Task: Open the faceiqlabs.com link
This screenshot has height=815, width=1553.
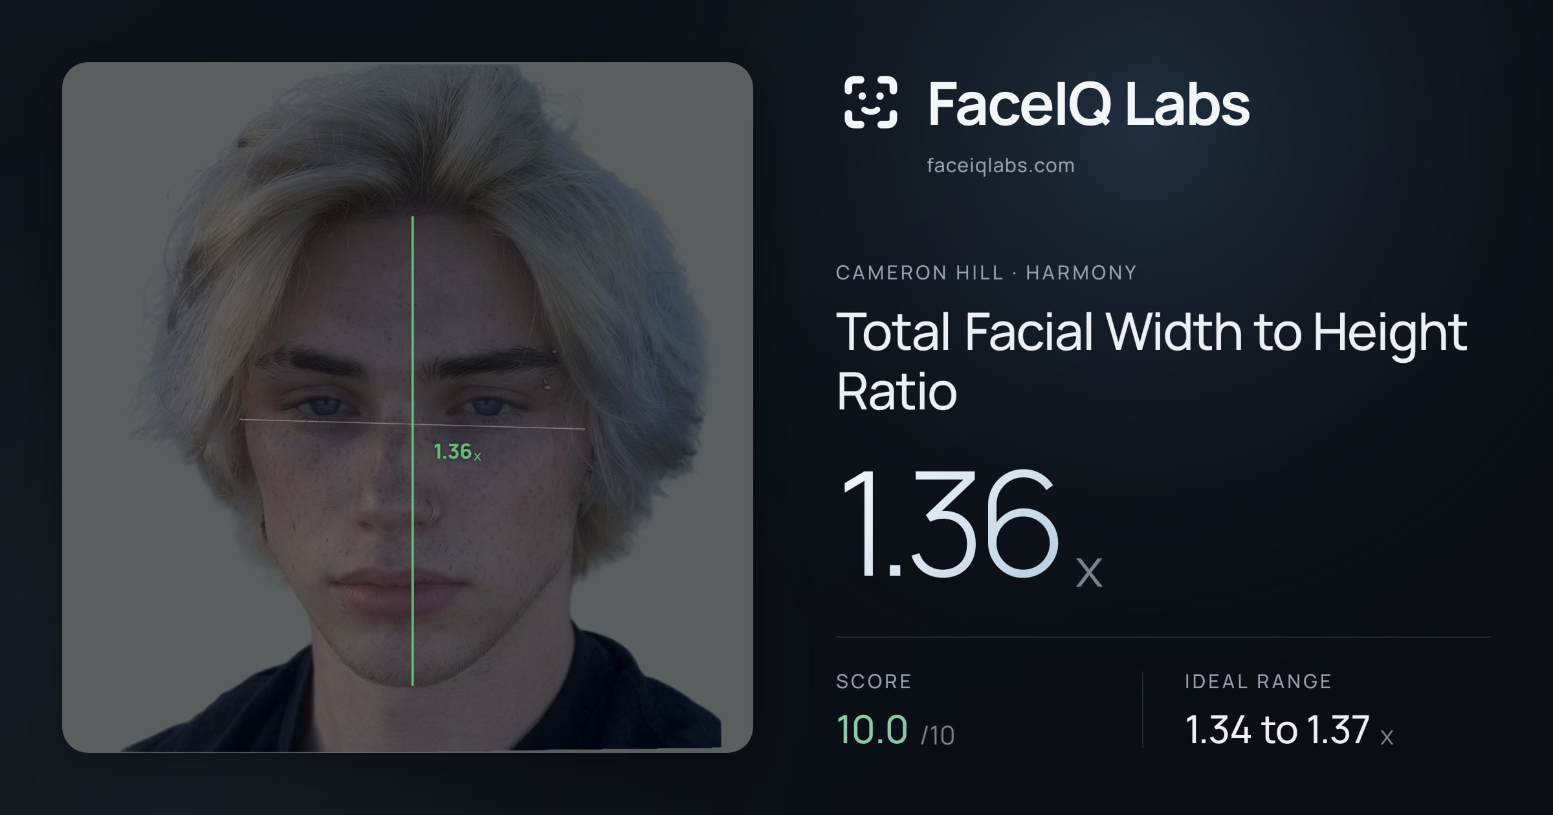Action: (1000, 166)
